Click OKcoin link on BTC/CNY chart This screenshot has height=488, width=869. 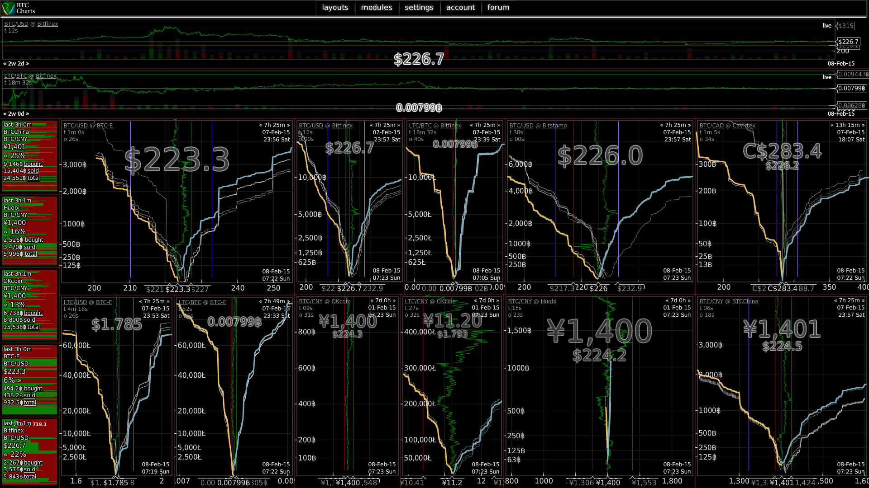[x=341, y=301]
